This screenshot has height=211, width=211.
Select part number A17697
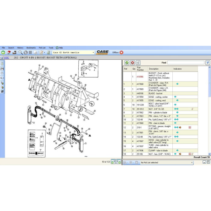click(x=140, y=146)
